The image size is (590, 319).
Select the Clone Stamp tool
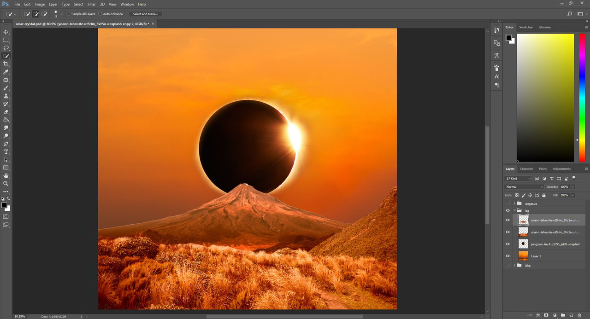point(6,96)
